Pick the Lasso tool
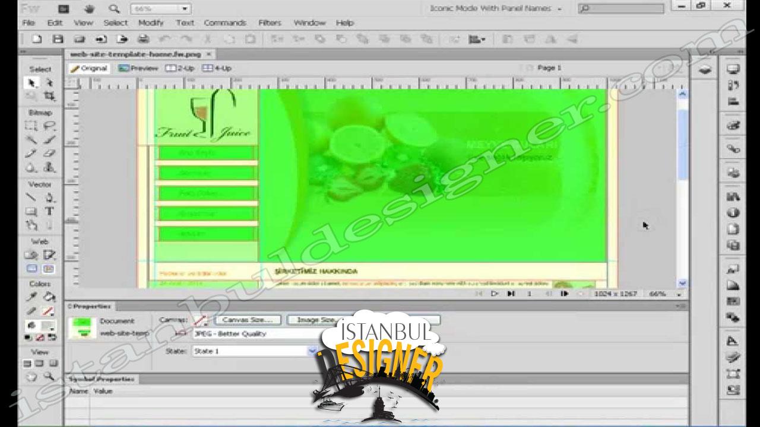This screenshot has height=427, width=760. coord(49,126)
